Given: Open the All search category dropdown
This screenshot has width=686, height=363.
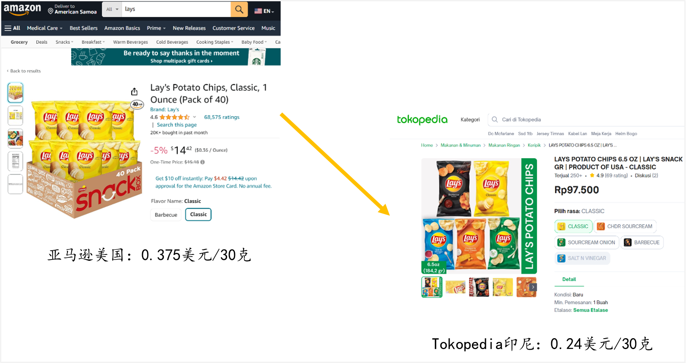Looking at the screenshot, I should tap(112, 9).
